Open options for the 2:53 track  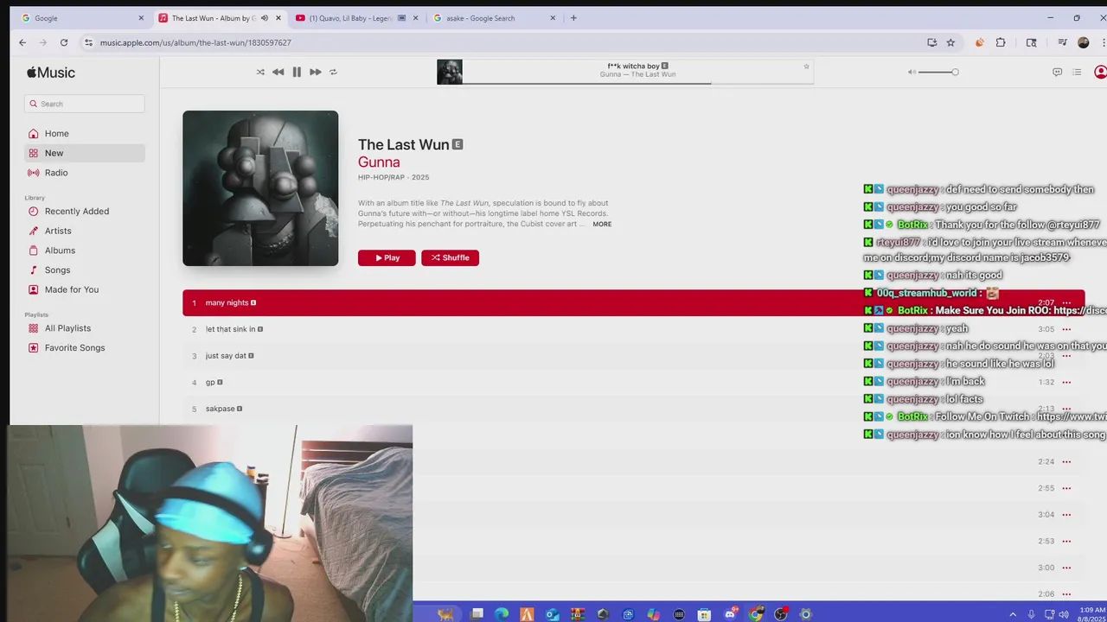[x=1066, y=541]
